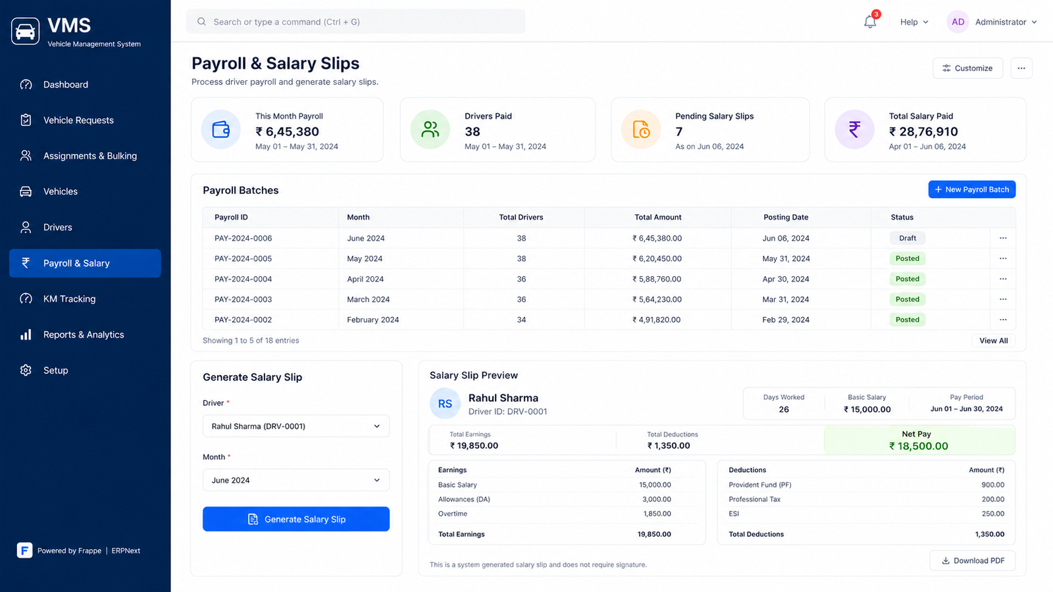The width and height of the screenshot is (1053, 592).
Task: Click the New Payroll Batch button
Action: [972, 189]
